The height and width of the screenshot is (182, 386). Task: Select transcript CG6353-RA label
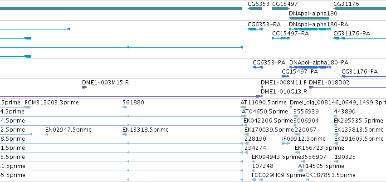(x=264, y=25)
